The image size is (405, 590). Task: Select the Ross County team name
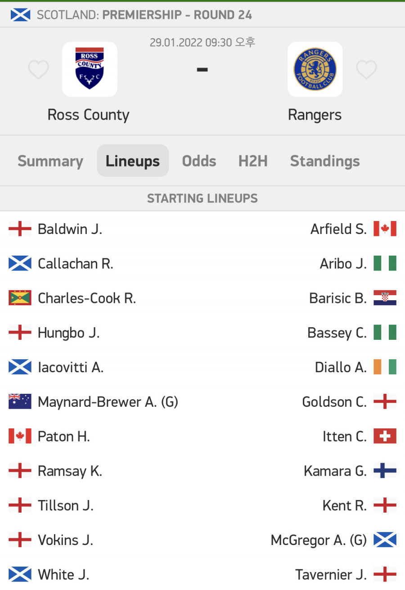[x=89, y=115]
